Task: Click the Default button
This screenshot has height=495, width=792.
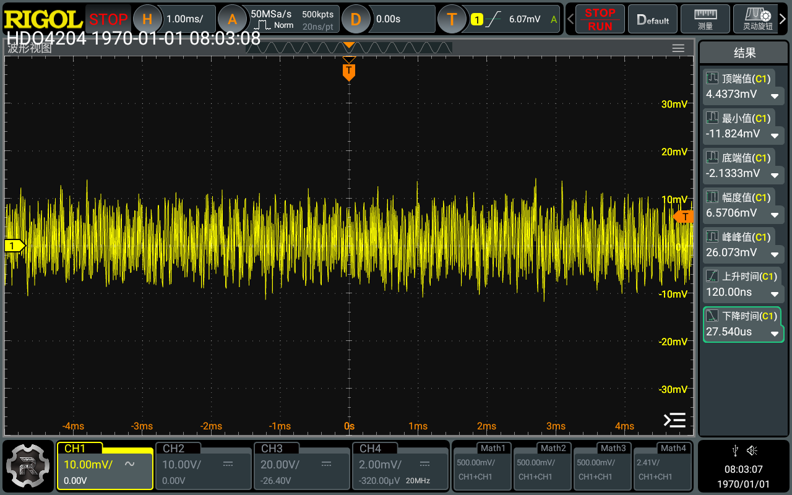Action: [653, 19]
